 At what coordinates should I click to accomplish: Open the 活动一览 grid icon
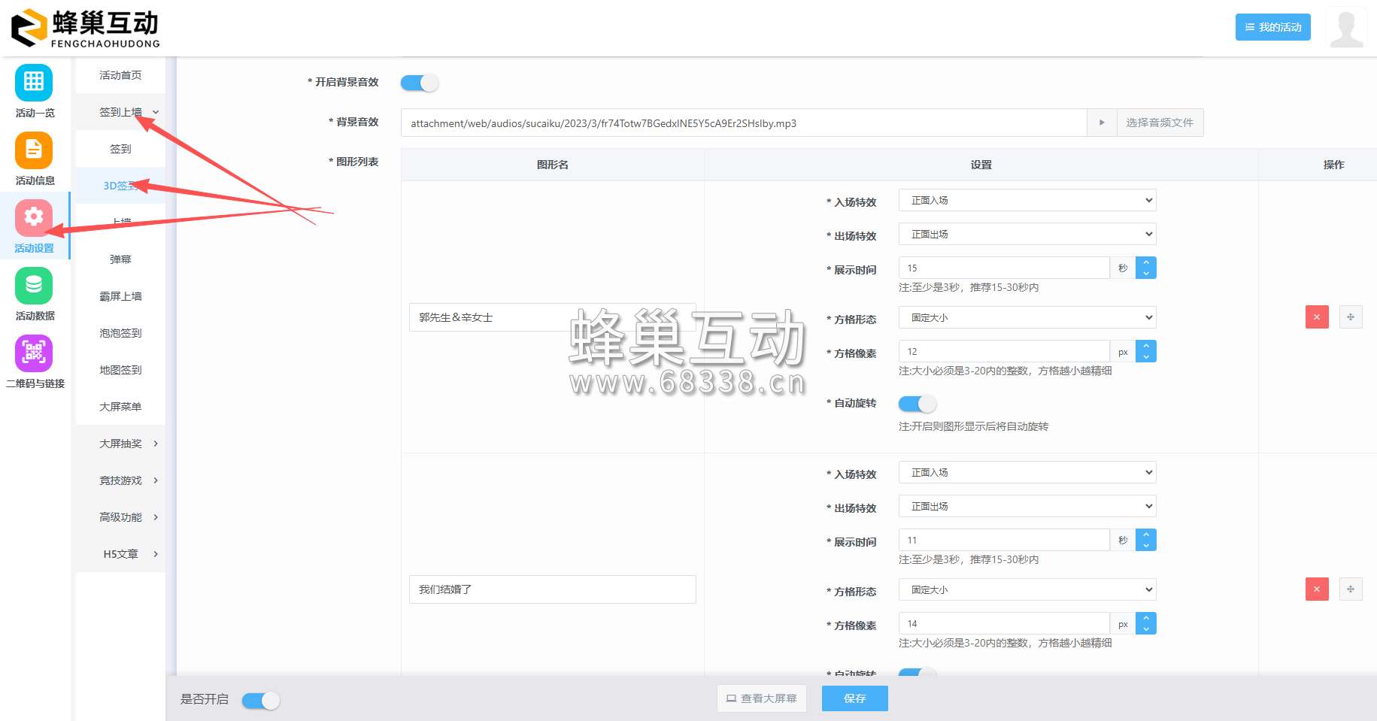[x=34, y=83]
